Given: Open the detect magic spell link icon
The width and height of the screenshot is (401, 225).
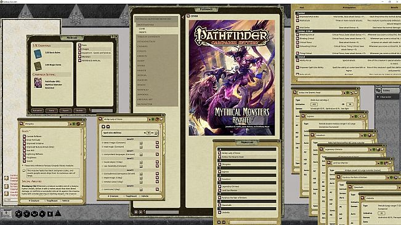Looking at the screenshot, I should pyautogui.click(x=157, y=143).
